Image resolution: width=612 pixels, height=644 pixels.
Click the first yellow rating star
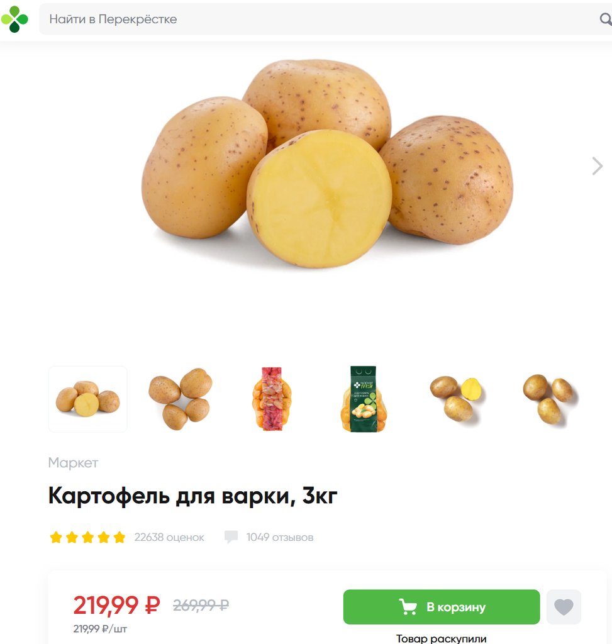point(56,537)
